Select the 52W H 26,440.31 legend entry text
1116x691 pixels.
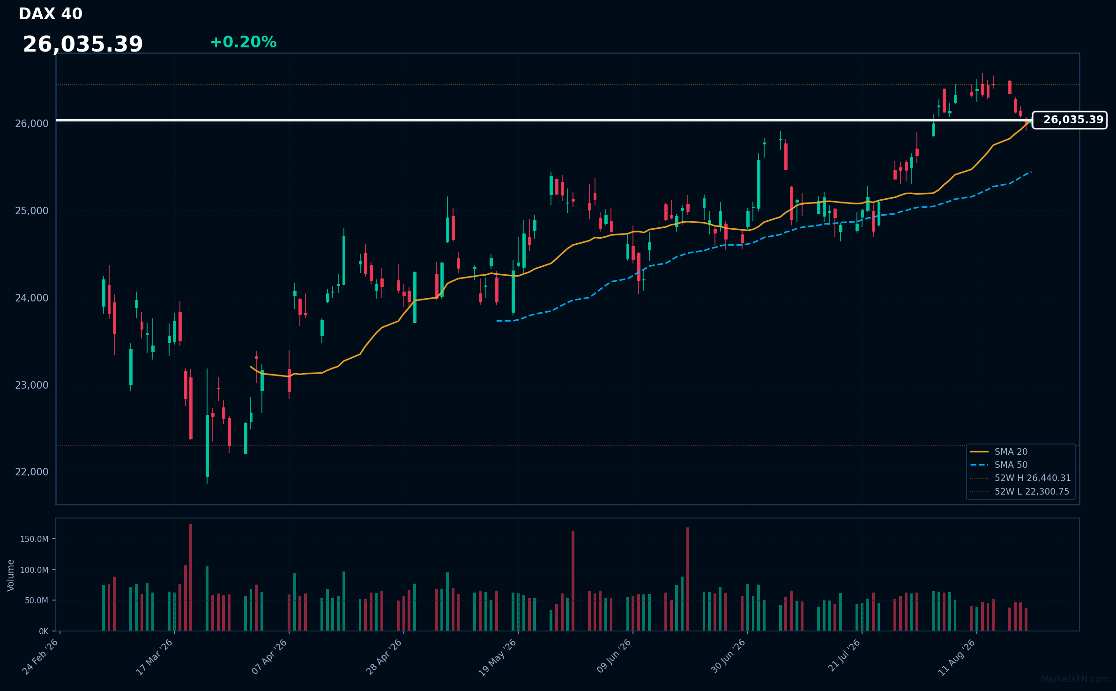coord(1033,478)
